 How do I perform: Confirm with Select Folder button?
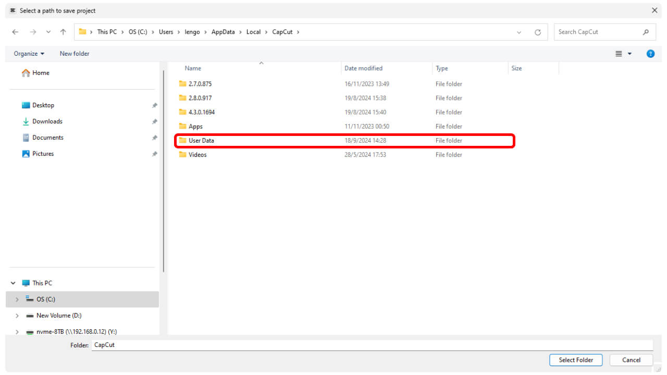pos(576,360)
